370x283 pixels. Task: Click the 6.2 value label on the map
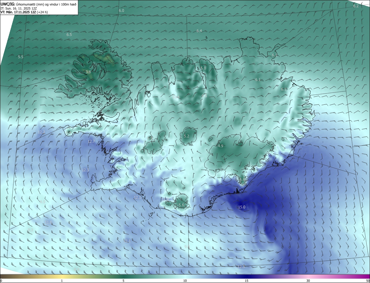point(356,6)
